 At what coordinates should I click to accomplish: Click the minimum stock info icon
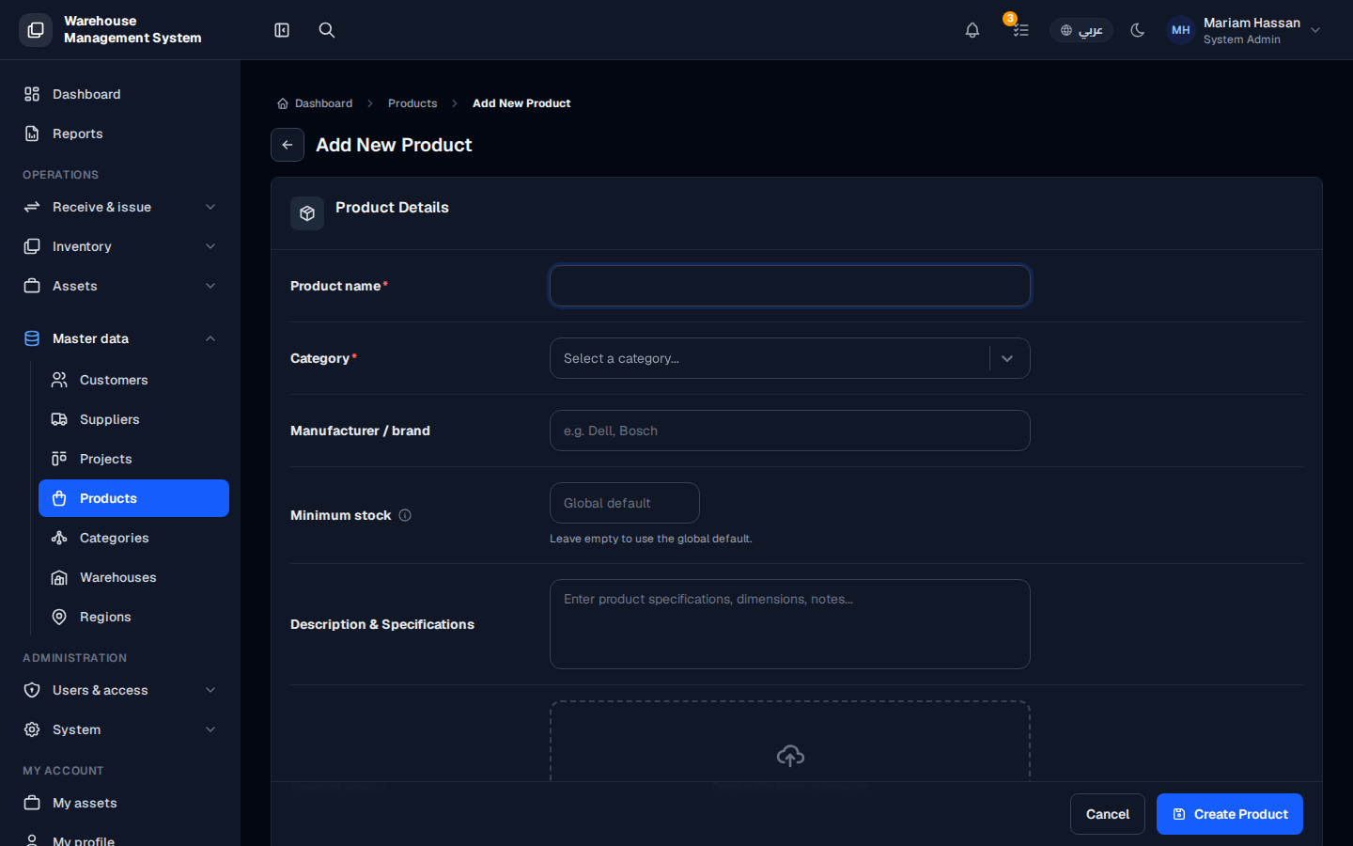pos(405,515)
